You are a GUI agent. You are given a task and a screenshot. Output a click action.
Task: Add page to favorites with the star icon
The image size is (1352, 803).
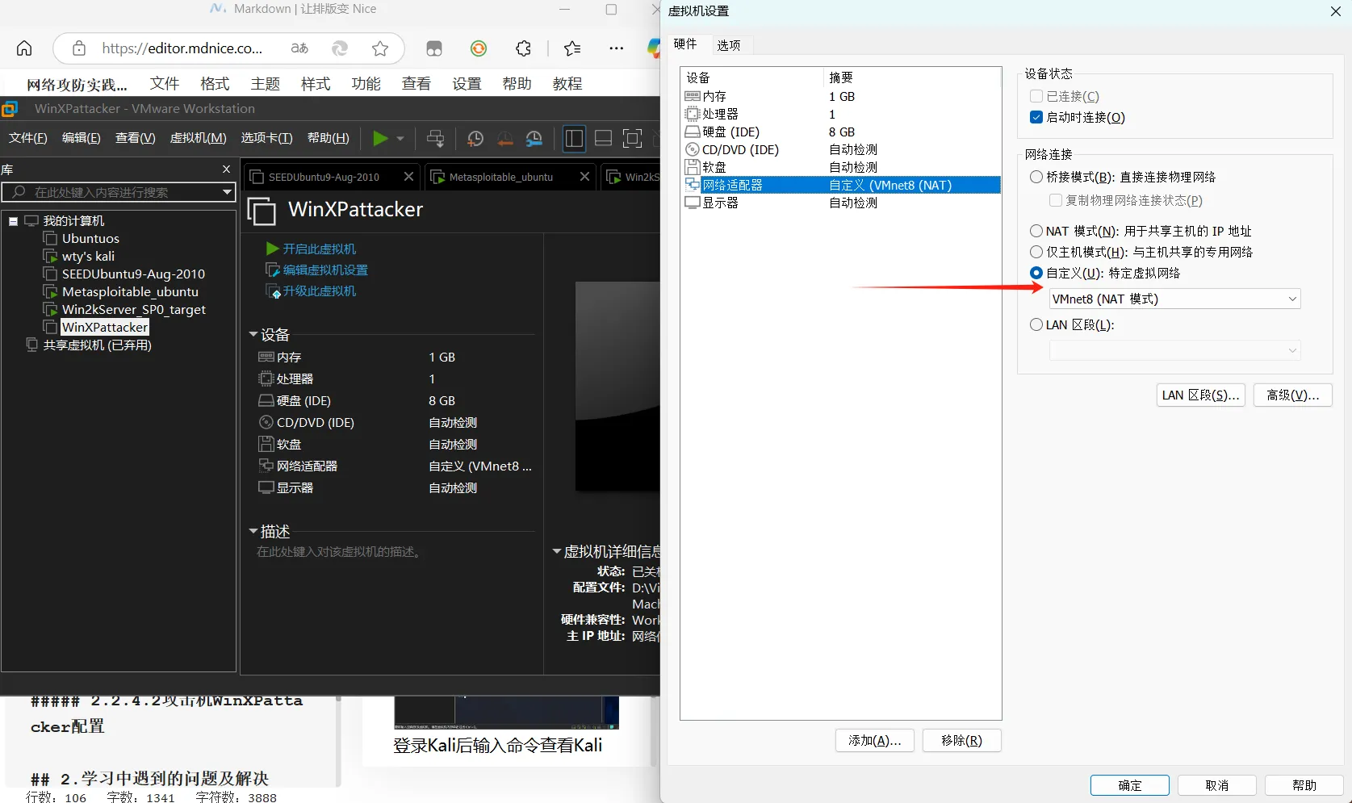[380, 48]
